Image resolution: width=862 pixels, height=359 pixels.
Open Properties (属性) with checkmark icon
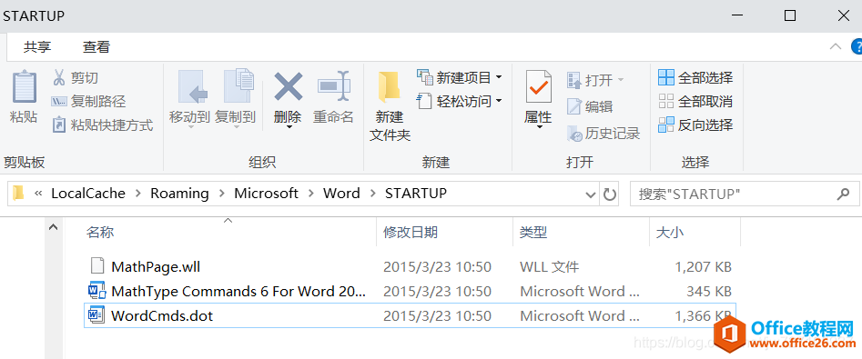[538, 86]
